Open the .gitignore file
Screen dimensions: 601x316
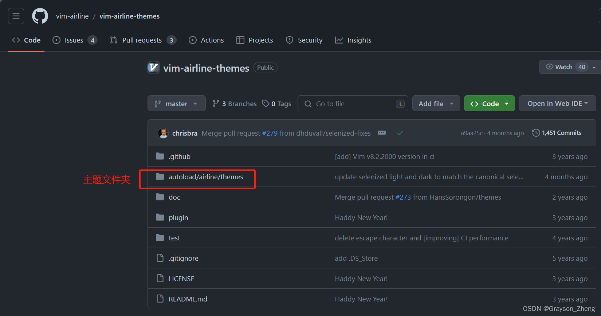pos(184,258)
